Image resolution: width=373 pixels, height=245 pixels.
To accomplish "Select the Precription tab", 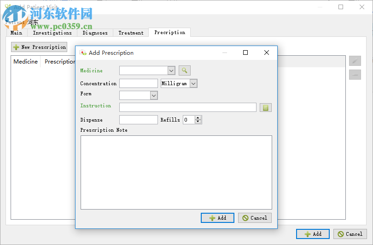I will click(x=169, y=32).
